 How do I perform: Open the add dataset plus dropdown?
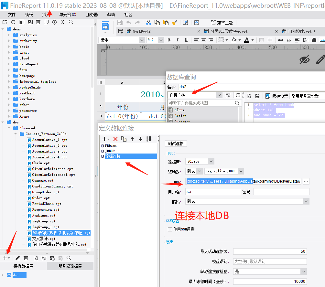click(6, 258)
